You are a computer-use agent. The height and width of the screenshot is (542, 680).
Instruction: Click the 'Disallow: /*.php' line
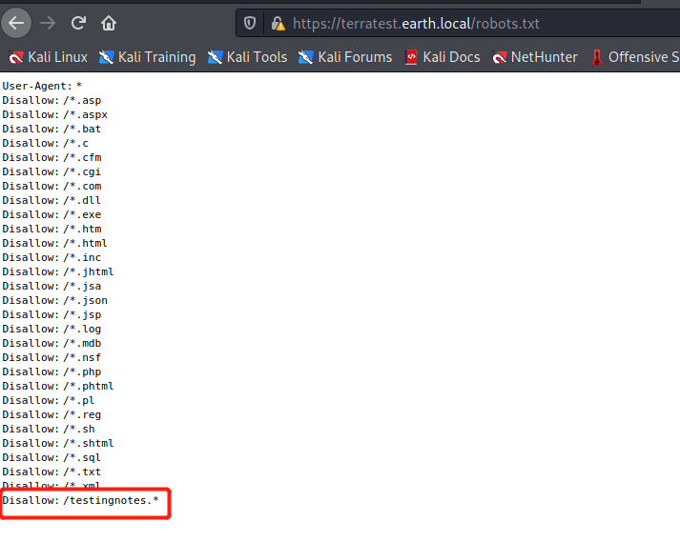coord(52,372)
